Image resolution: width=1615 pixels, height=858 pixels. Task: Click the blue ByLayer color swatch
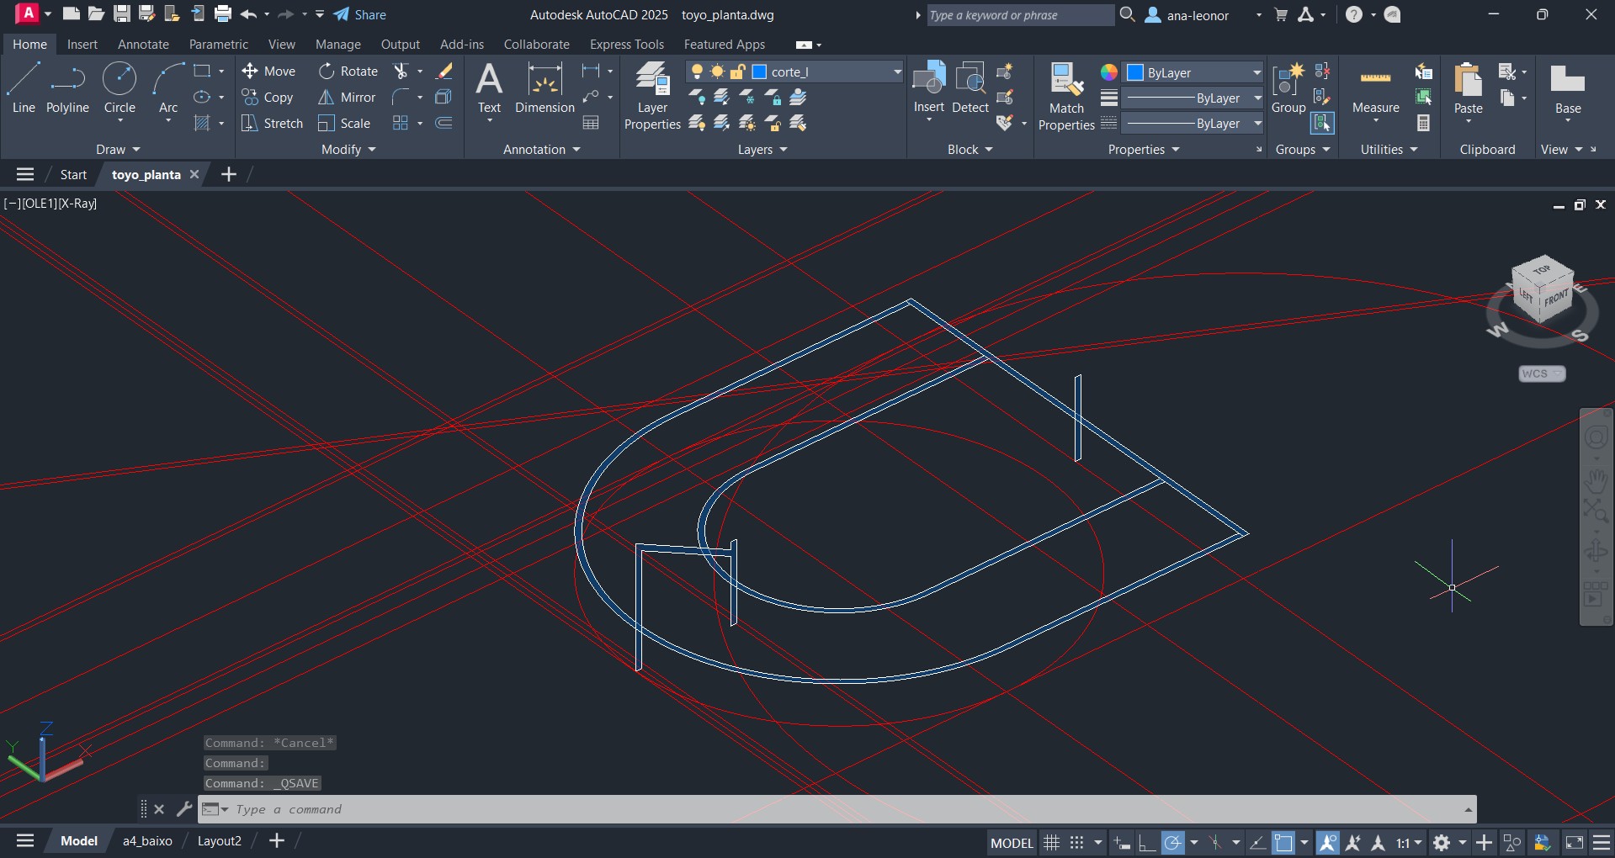pos(1135,72)
